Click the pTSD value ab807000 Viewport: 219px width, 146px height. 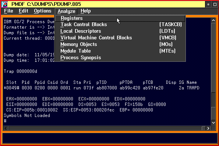107,88
